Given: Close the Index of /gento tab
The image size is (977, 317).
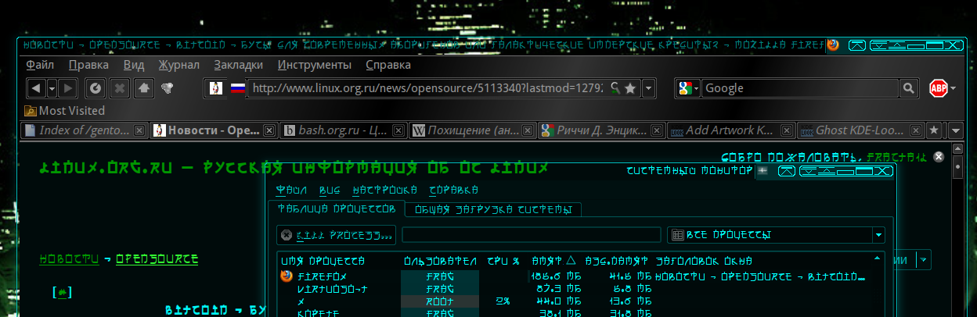Looking at the screenshot, I should click(x=139, y=130).
